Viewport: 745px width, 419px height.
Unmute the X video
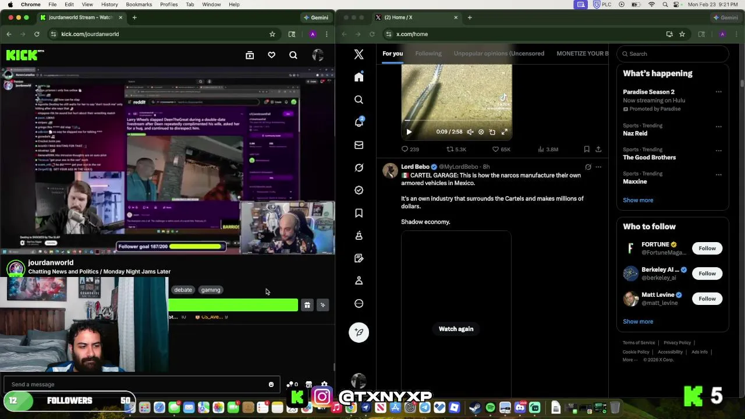(470, 132)
